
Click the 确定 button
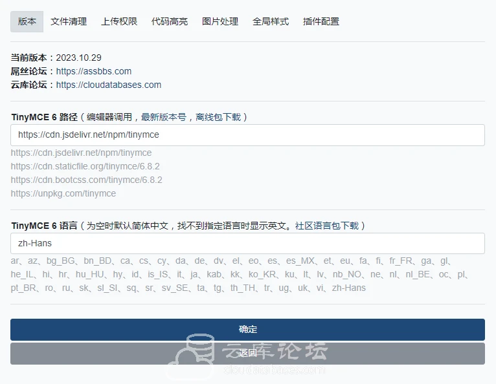(x=248, y=330)
